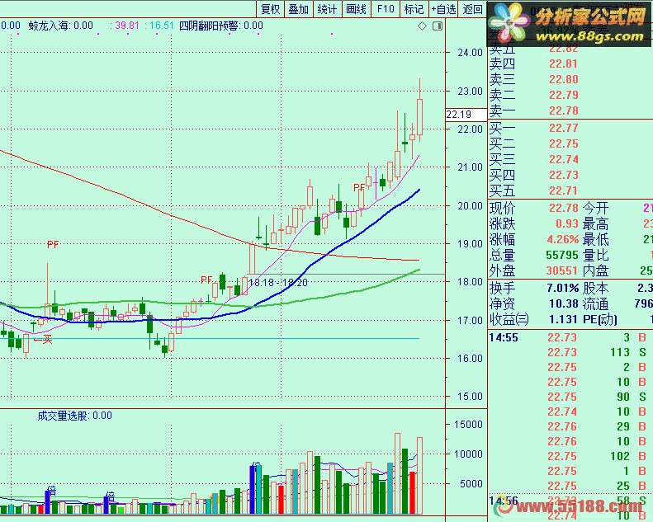Click the 返回 back button
This screenshot has height=522, width=653.
pyautogui.click(x=473, y=9)
